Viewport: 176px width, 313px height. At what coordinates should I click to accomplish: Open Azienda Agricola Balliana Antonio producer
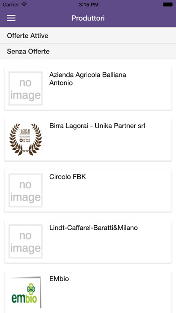pyautogui.click(x=88, y=79)
